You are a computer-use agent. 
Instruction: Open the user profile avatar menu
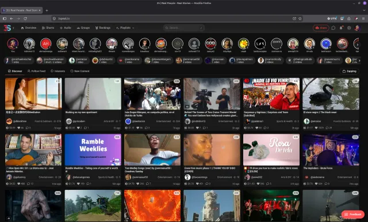pyautogui.click(x=357, y=28)
